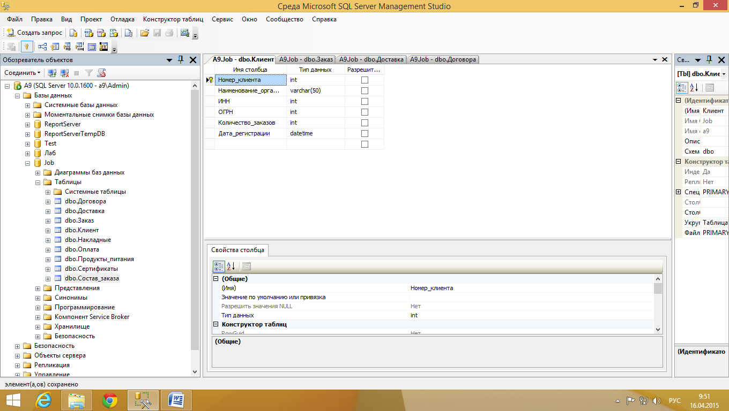Collapse the Таблицы folder

tap(38, 182)
